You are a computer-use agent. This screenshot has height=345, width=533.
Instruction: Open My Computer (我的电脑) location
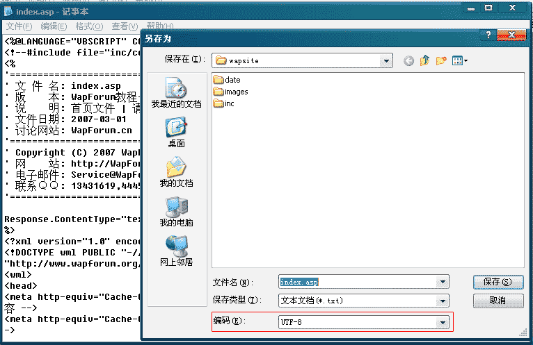176,212
